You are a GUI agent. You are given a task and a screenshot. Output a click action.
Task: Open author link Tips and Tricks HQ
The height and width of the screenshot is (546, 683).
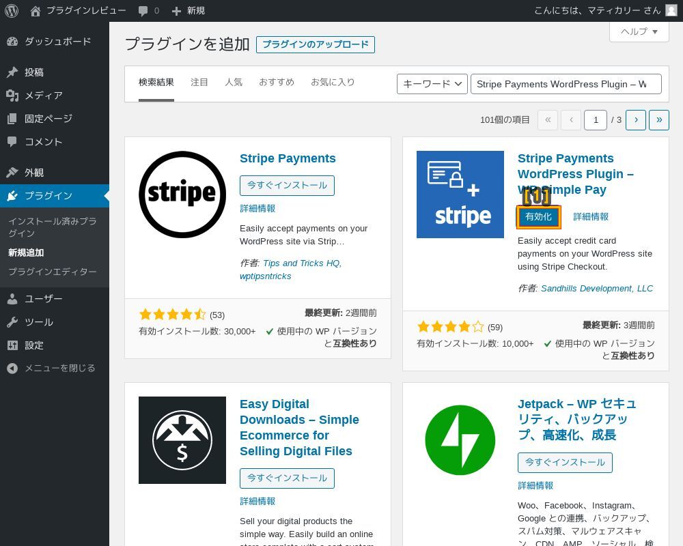303,263
